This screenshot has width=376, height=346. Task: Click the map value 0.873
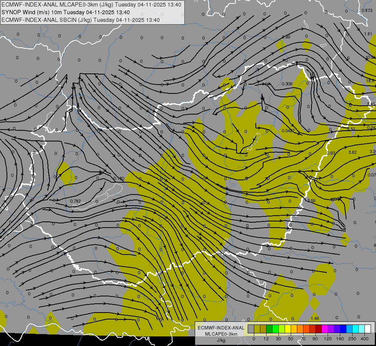367,10
